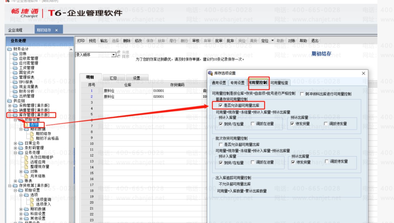Toggle 到货/在检量 under 普通存货可用量控制
394x223 pixels.
coord(221,124)
